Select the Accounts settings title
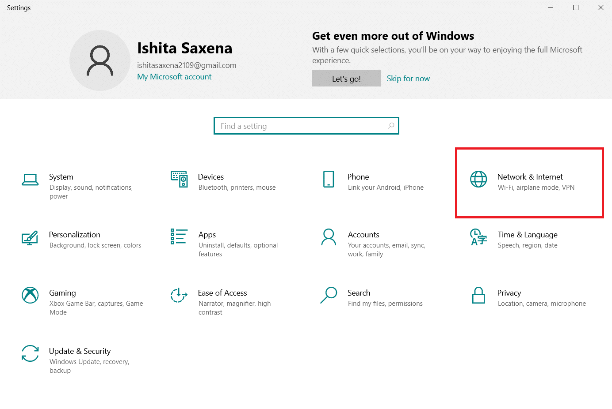The height and width of the screenshot is (409, 612). pos(363,235)
